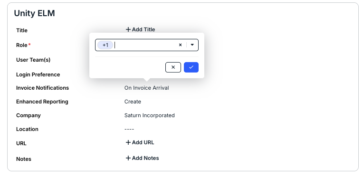Click the Add URL link text

pos(143,142)
